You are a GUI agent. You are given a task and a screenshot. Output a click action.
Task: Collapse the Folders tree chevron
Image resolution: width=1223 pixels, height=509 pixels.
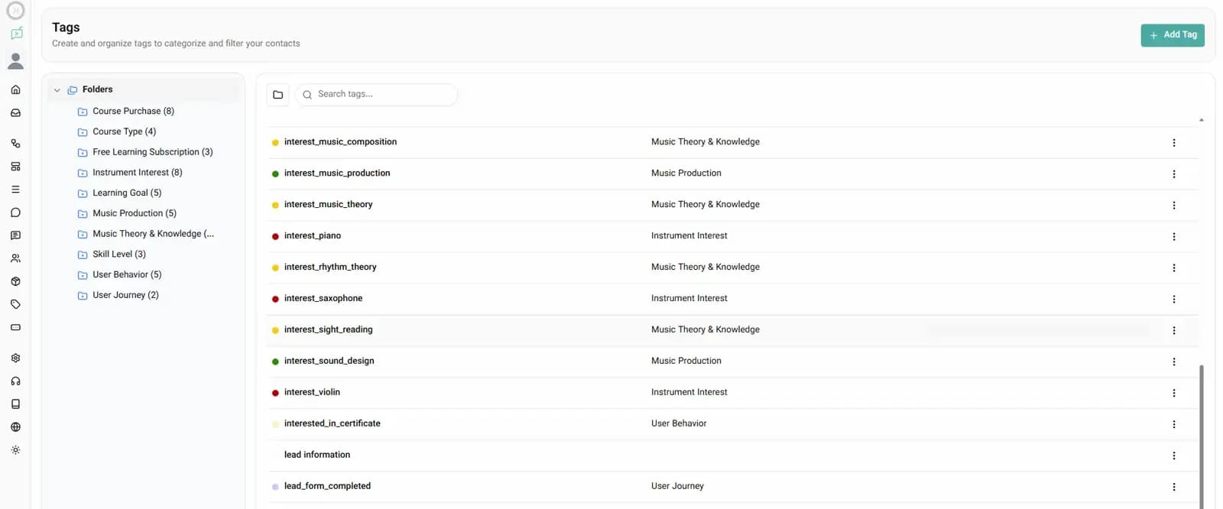pos(57,90)
